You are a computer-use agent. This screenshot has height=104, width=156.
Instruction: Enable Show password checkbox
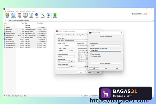91,54
